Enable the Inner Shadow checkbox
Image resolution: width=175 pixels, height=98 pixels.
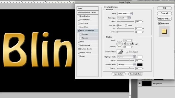(79, 20)
